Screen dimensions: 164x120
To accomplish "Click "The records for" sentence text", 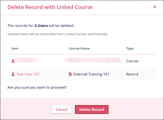I will 20,26.
